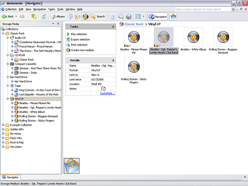Click the Tape node icon

coord(12,86)
